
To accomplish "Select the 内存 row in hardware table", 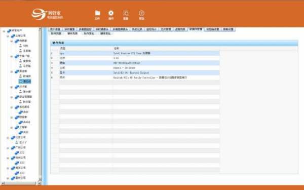I will pos(135,58).
